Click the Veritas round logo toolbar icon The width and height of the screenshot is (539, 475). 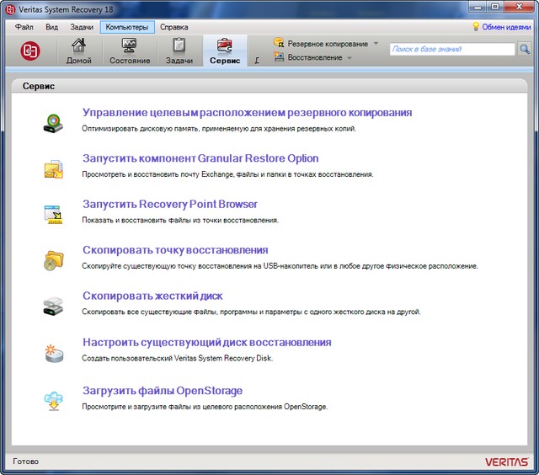click(30, 51)
